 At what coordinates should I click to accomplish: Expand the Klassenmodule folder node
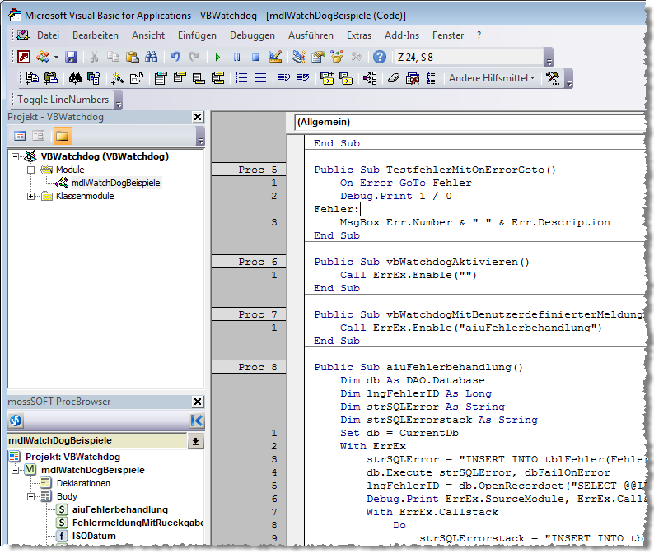(x=31, y=197)
